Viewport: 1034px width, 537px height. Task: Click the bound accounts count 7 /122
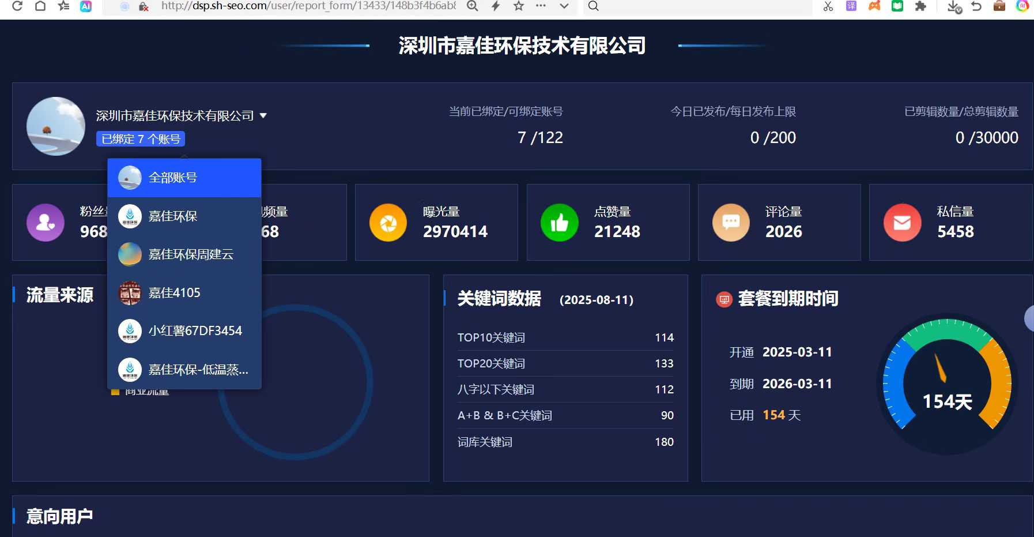coord(541,138)
